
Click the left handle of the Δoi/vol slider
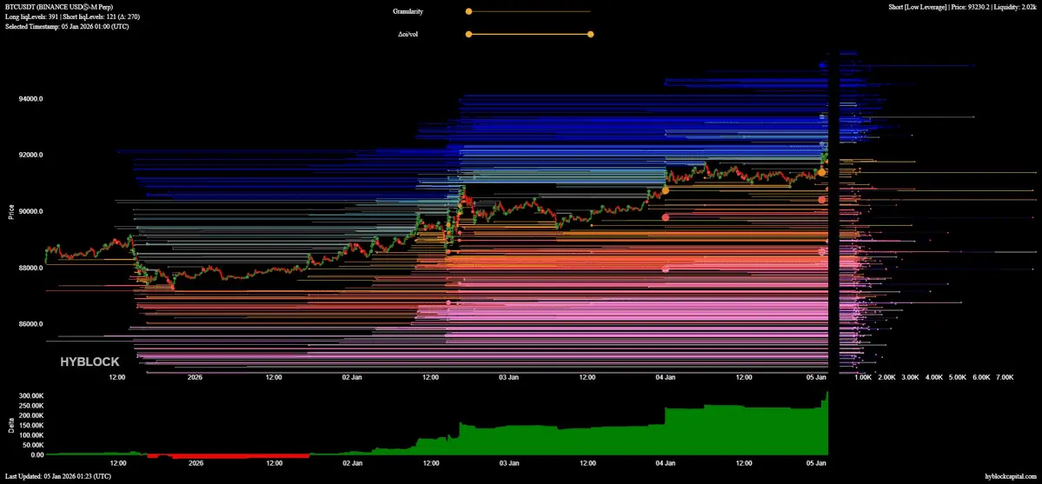click(468, 34)
